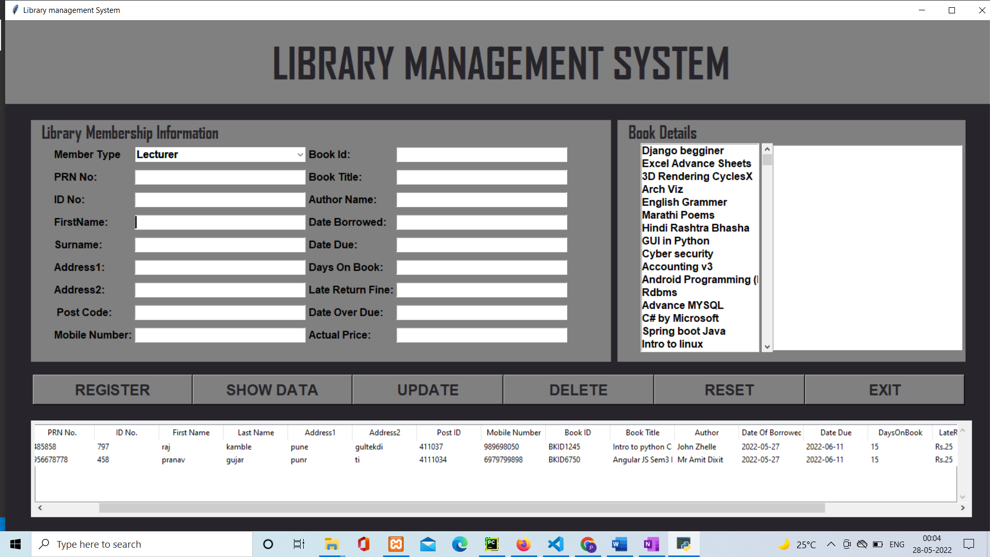This screenshot has height=557, width=990.
Task: Open Microsoft Edge from taskbar
Action: [460, 544]
